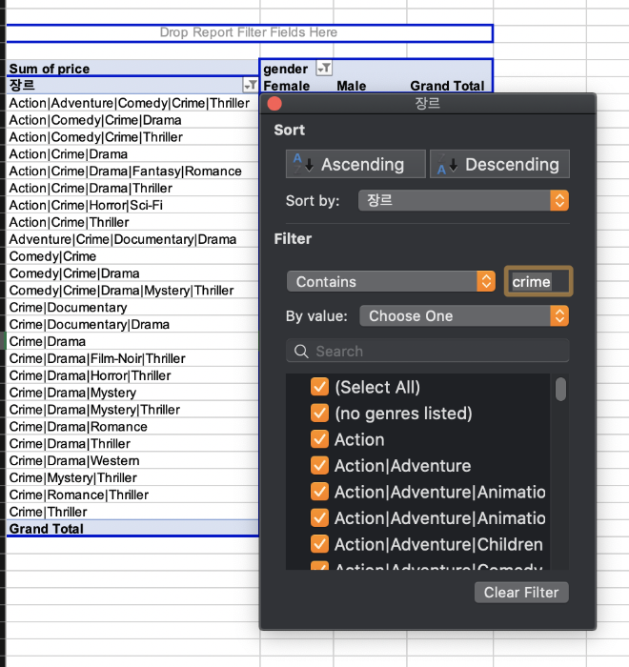The image size is (629, 667).
Task: Uncheck the Action checkbox
Action: (319, 439)
